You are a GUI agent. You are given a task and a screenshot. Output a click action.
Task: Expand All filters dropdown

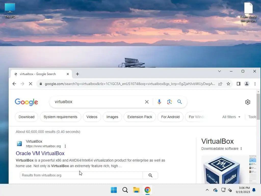coord(231,117)
